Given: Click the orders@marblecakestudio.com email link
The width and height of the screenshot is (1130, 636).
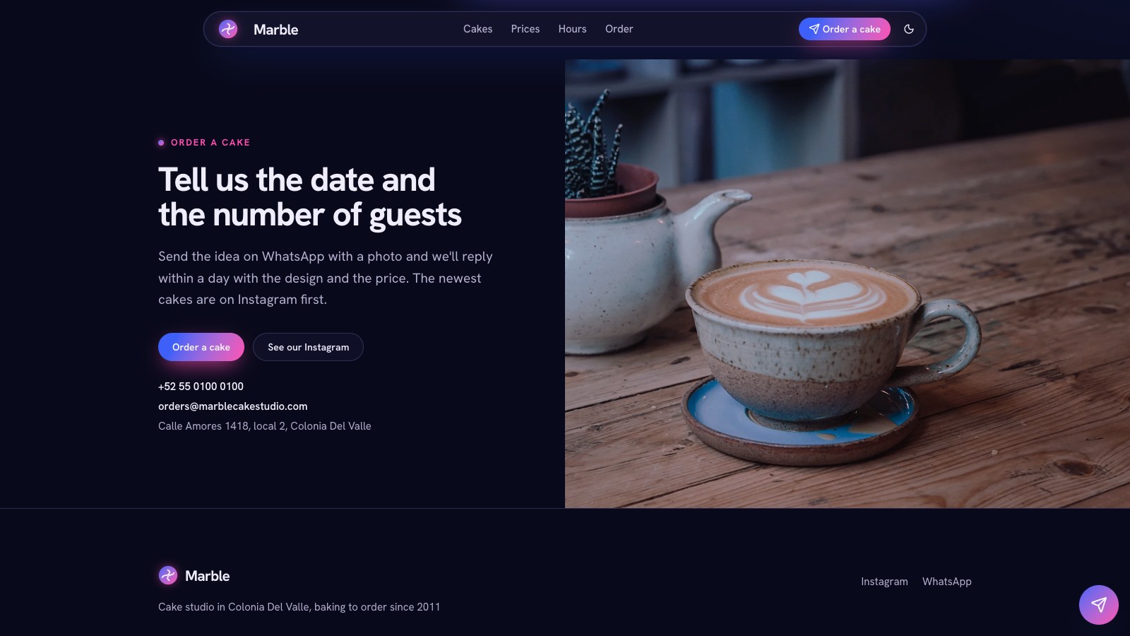Looking at the screenshot, I should (x=233, y=406).
